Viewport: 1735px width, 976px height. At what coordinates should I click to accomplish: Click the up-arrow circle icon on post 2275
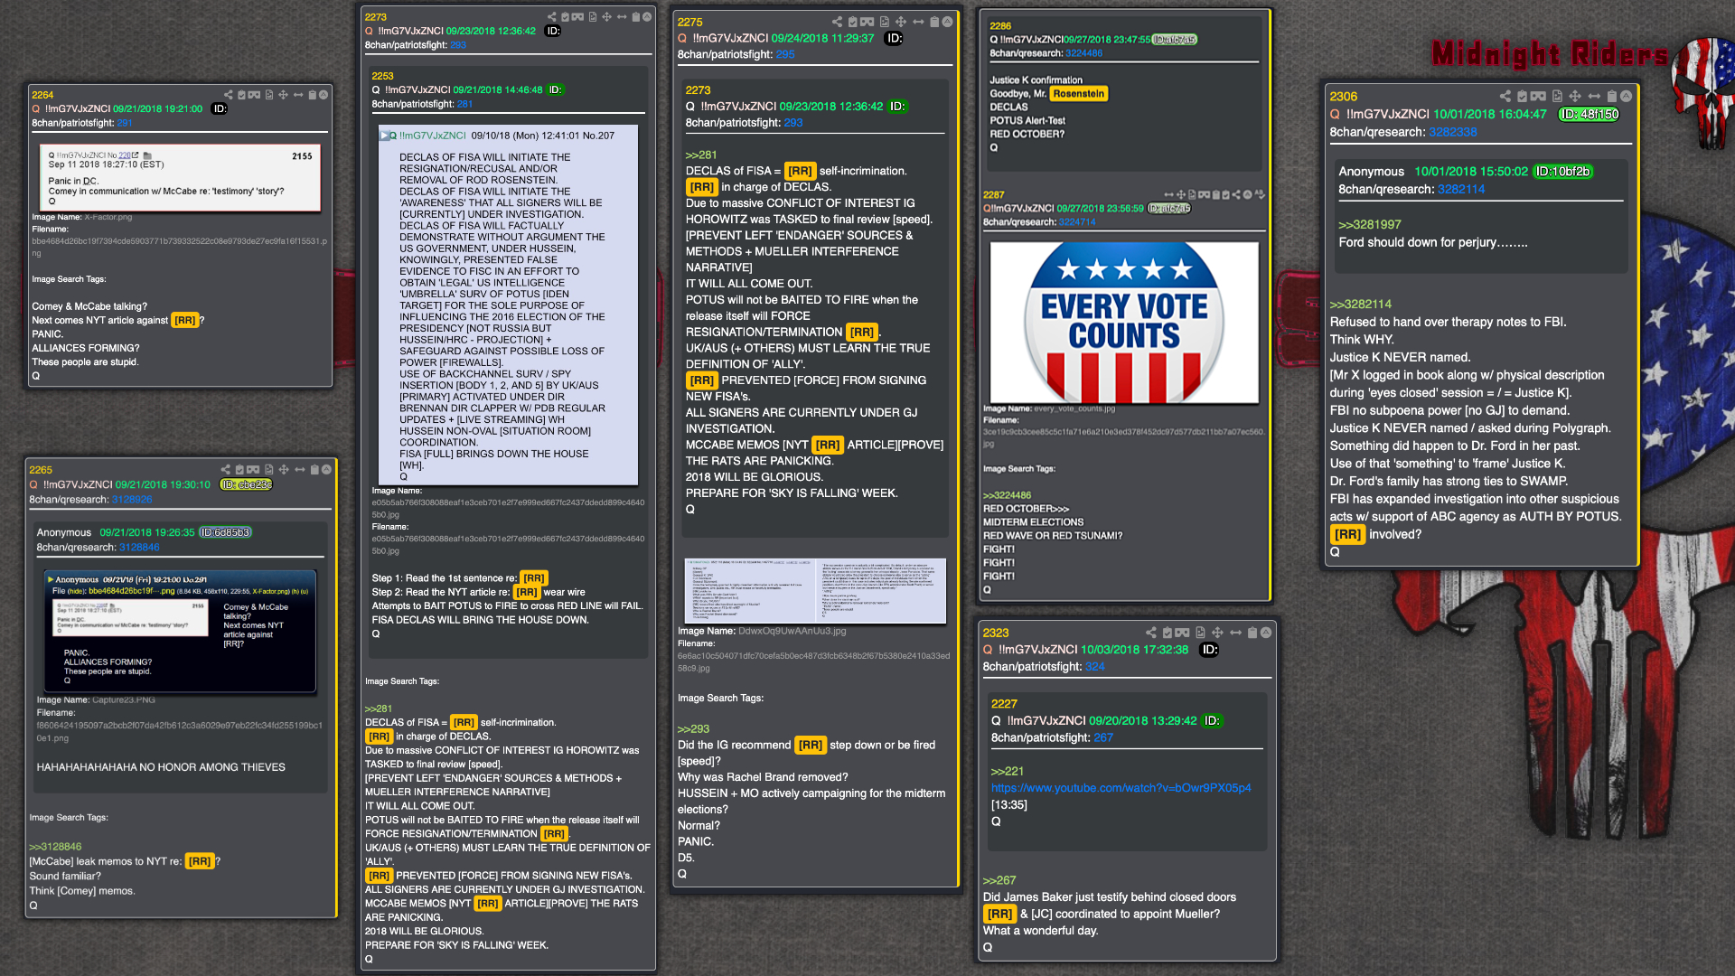(948, 22)
